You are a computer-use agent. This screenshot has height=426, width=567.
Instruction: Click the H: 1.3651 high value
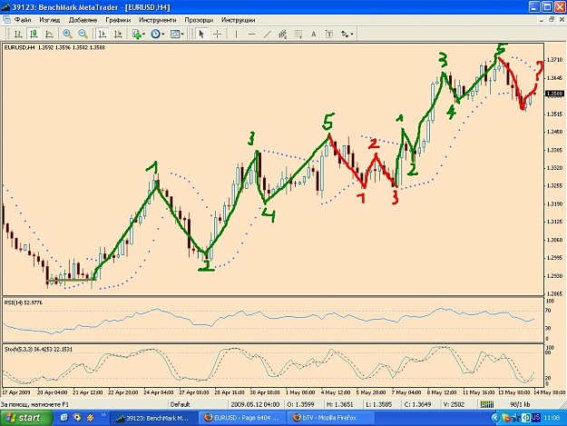pos(340,404)
